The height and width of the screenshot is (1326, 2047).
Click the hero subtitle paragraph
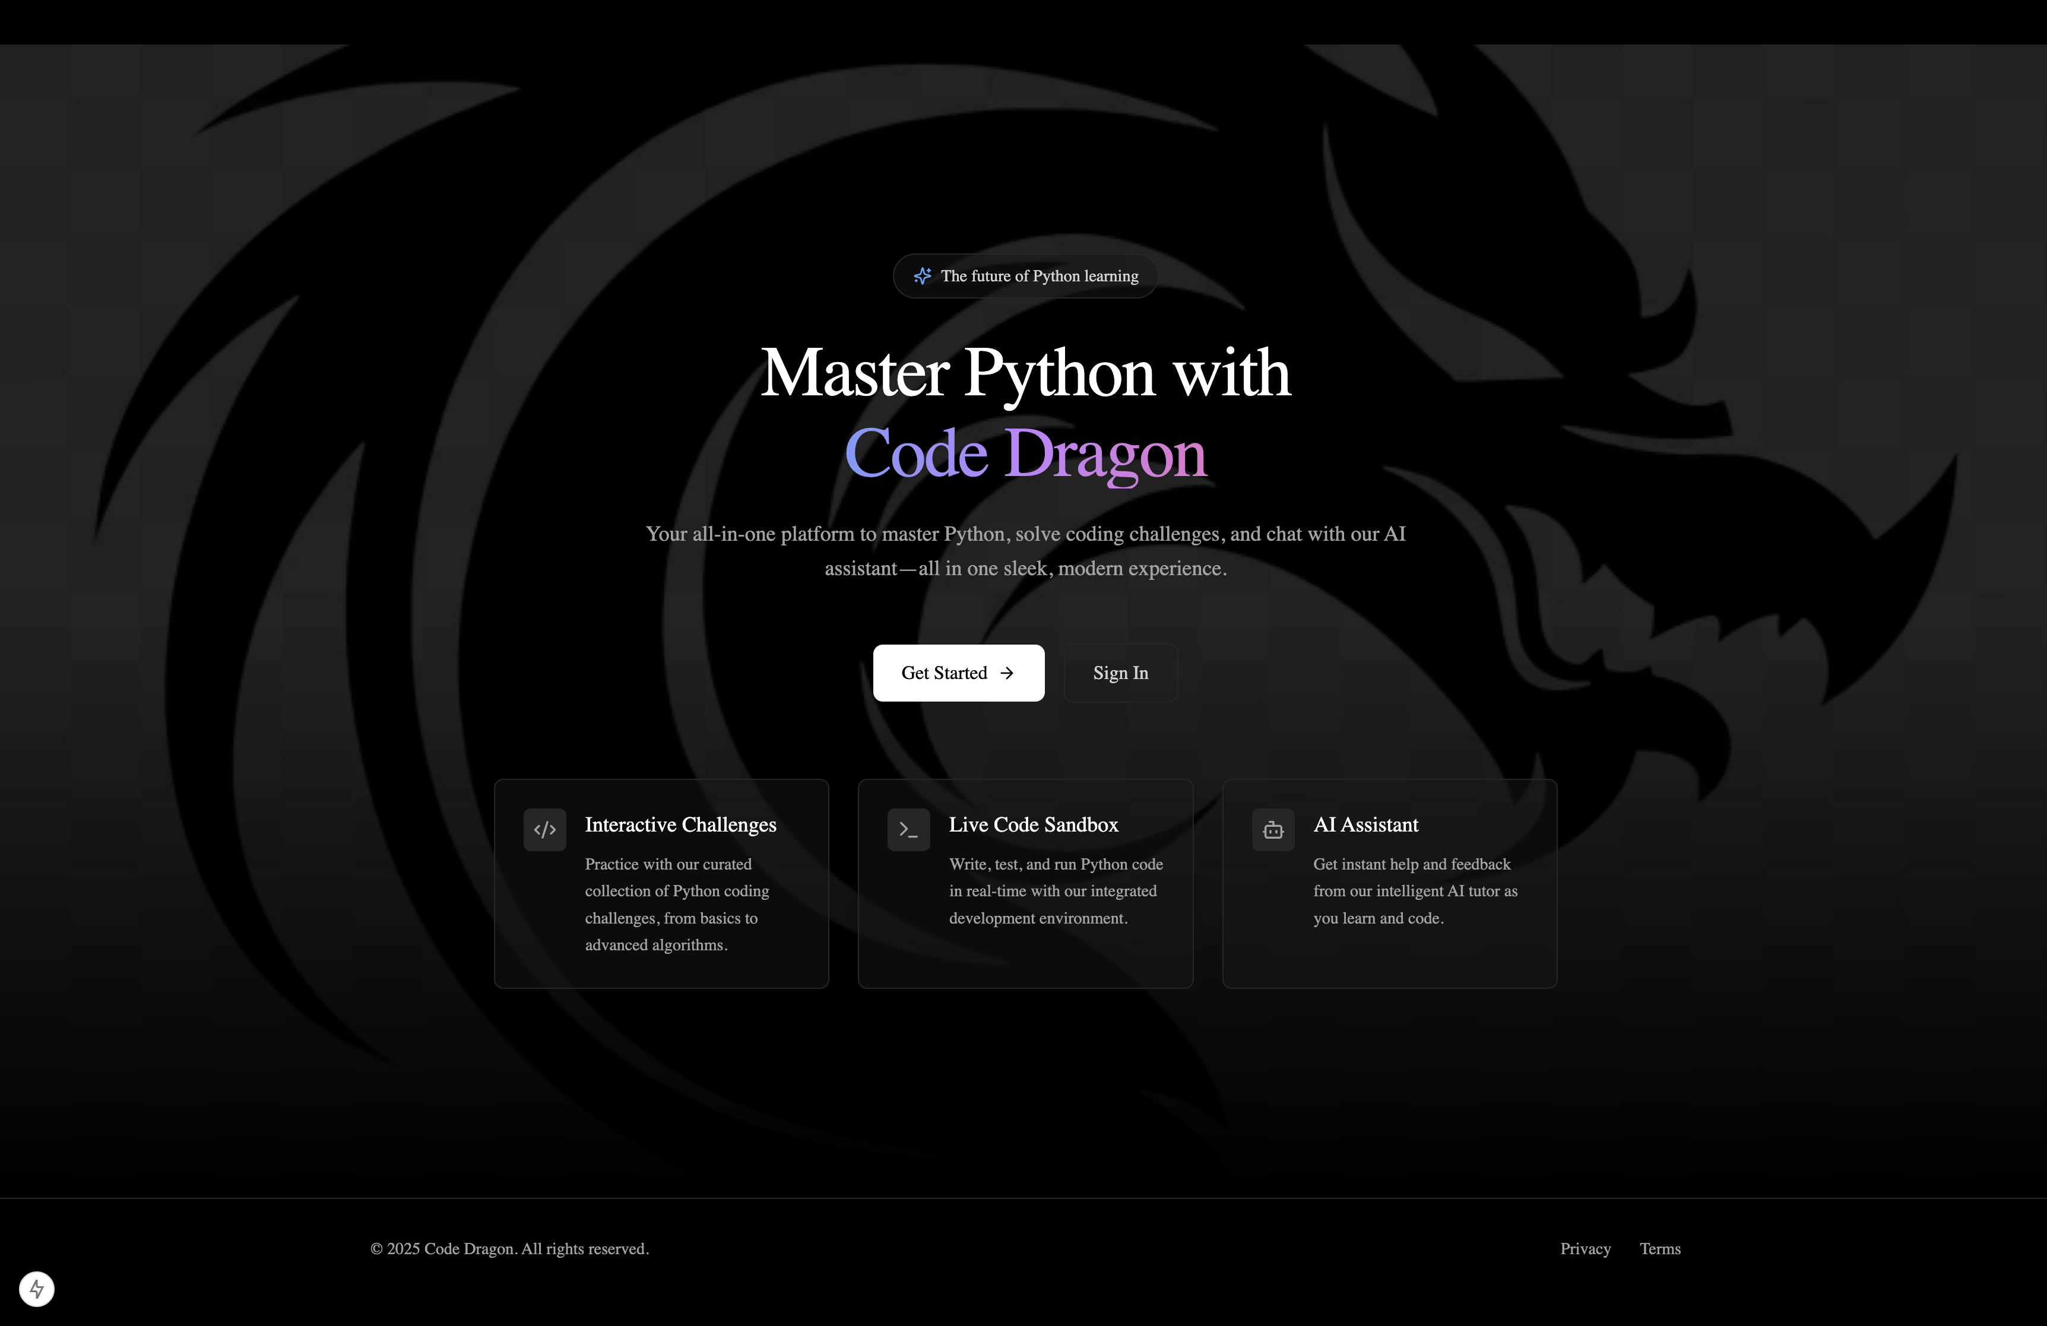1025,551
